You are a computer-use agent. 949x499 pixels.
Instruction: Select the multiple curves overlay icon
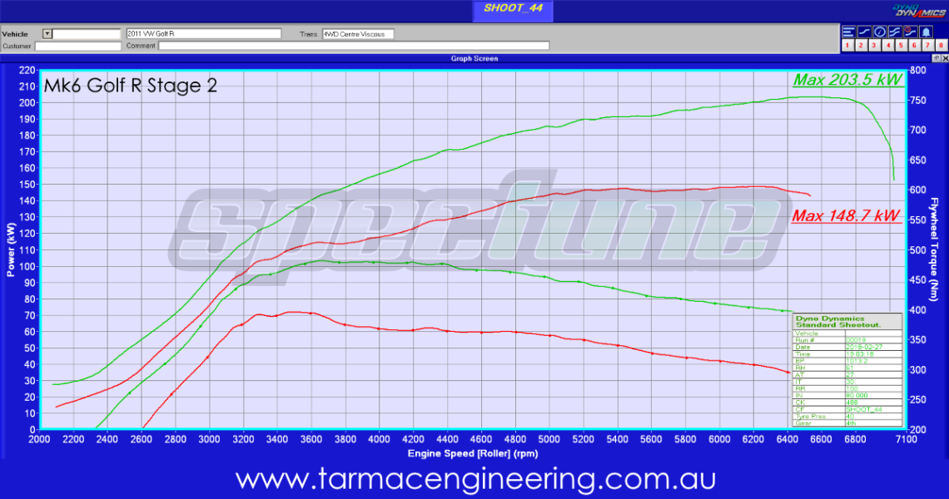click(895, 31)
